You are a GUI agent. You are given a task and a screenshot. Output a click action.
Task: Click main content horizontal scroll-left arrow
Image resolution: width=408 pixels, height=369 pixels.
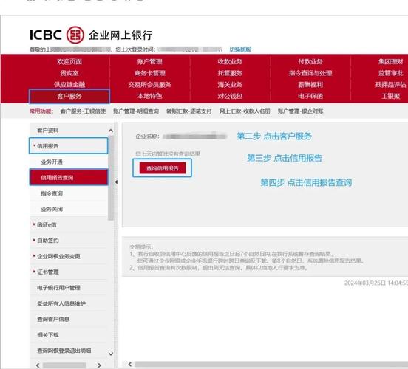[x=130, y=364]
